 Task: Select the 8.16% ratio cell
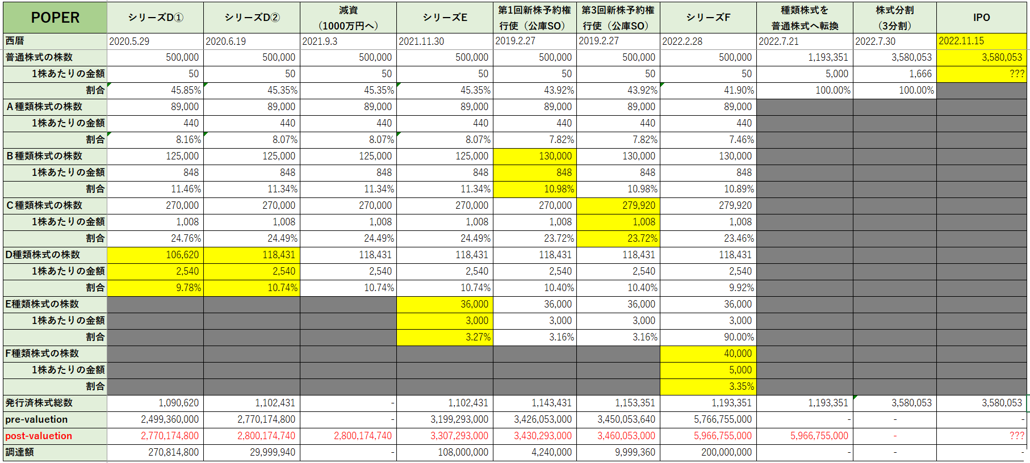[x=155, y=140]
